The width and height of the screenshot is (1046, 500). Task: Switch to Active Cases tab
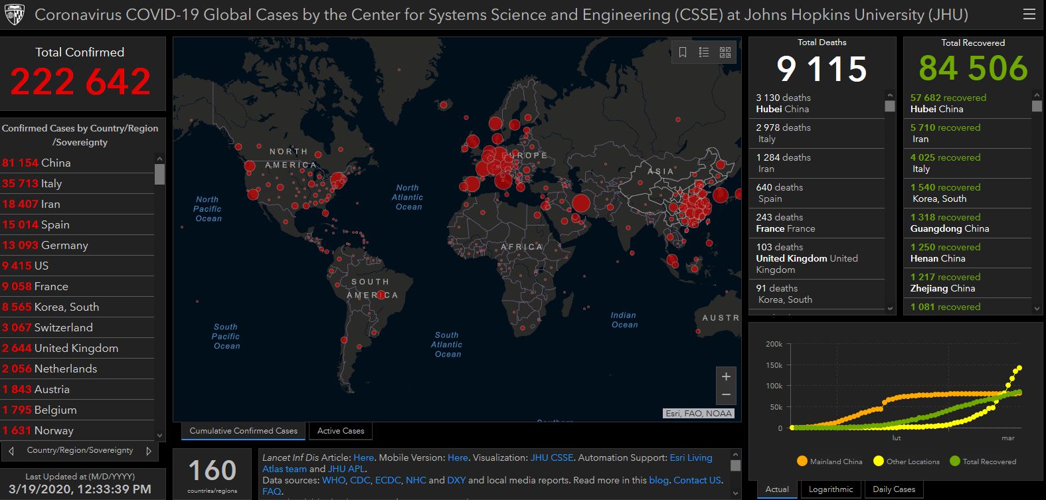tap(341, 431)
